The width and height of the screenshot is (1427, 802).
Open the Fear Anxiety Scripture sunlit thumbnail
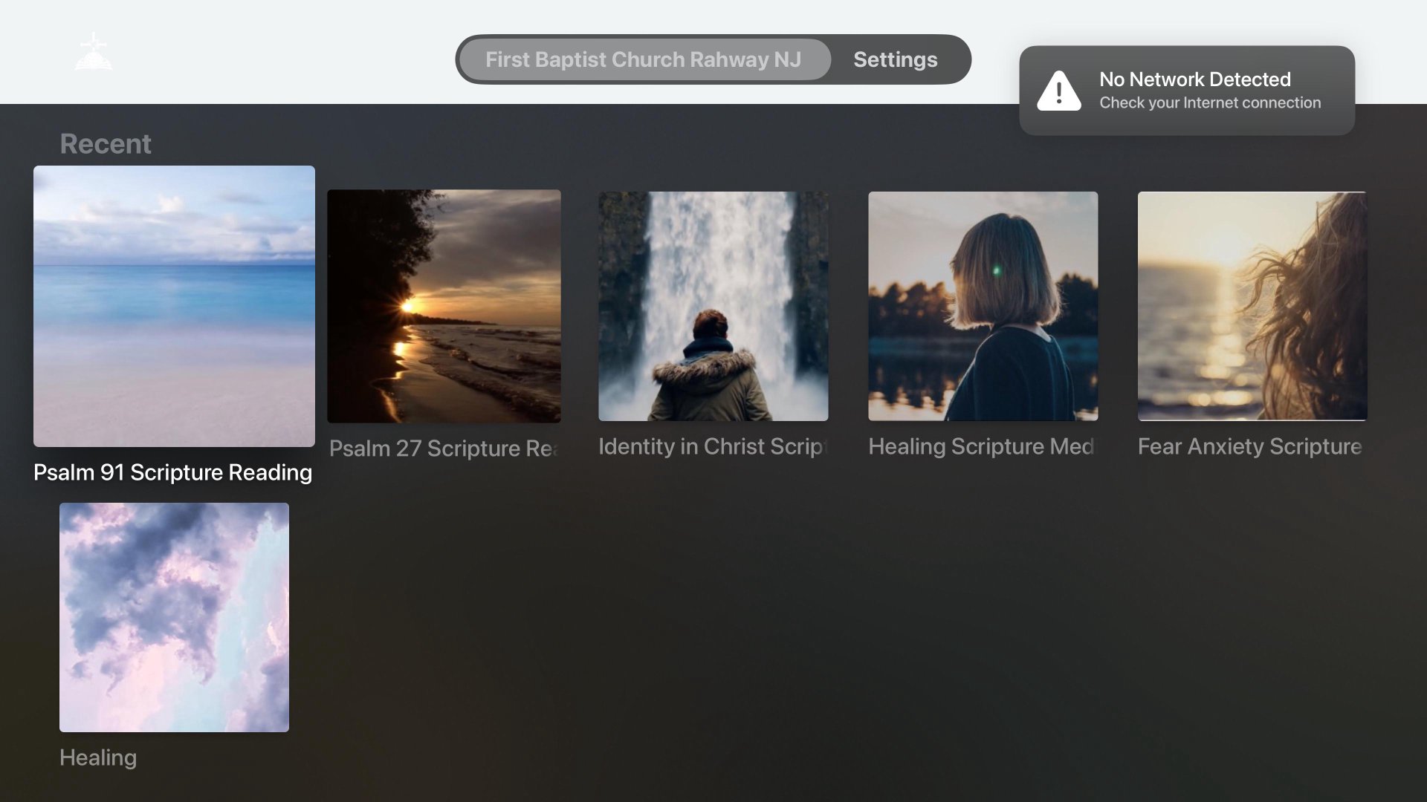coord(1252,306)
